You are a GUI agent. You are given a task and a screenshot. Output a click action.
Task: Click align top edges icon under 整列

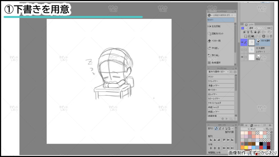click(224, 140)
